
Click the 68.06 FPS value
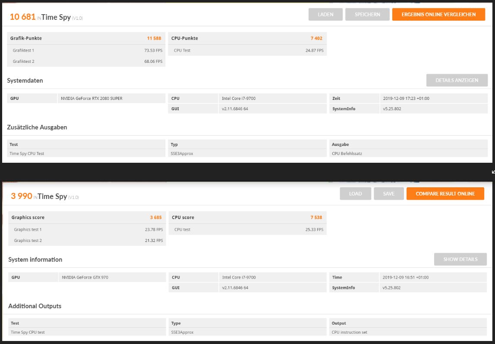(x=154, y=62)
